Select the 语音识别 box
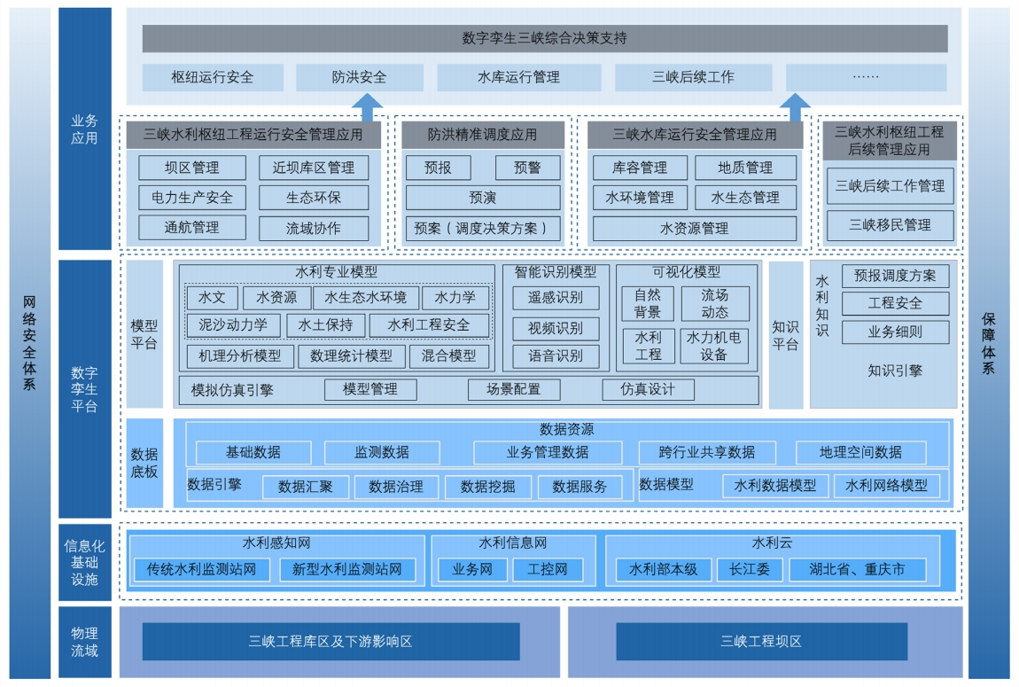1019x687 pixels. tap(556, 356)
